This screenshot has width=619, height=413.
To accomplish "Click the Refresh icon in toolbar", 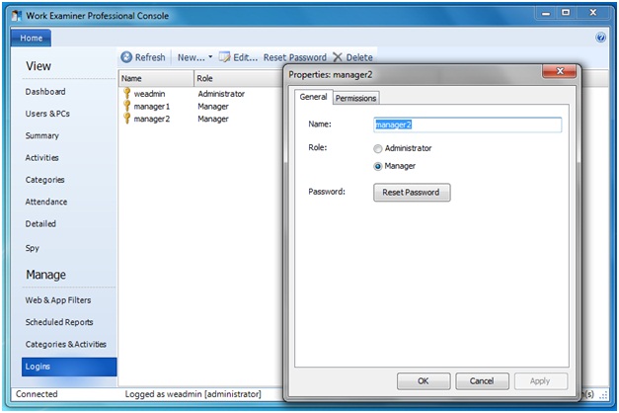I will (126, 57).
